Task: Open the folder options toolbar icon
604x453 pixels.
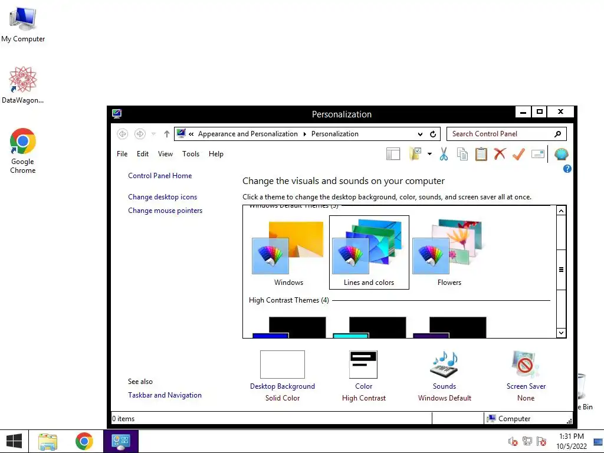Action: point(415,154)
